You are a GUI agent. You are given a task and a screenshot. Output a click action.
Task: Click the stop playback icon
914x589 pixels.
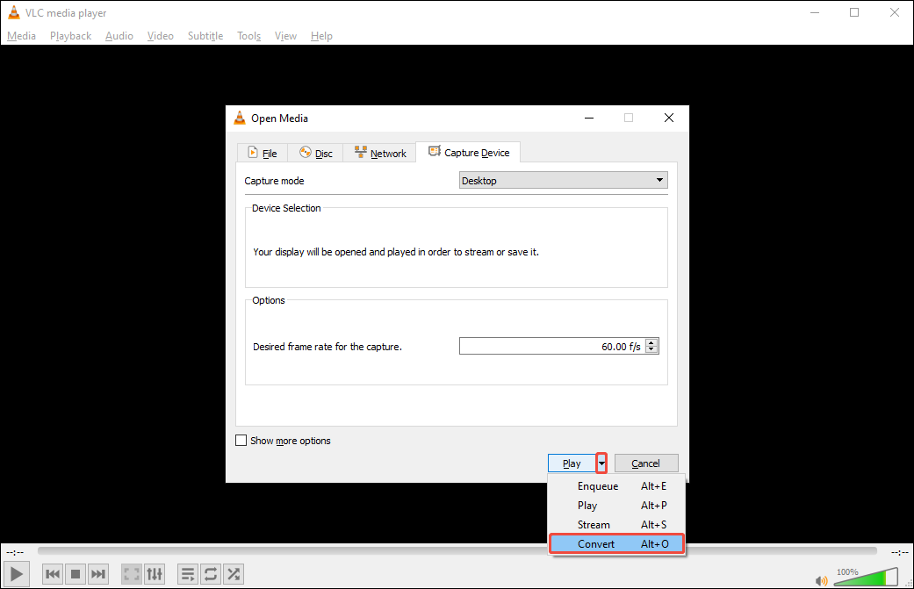coord(75,573)
